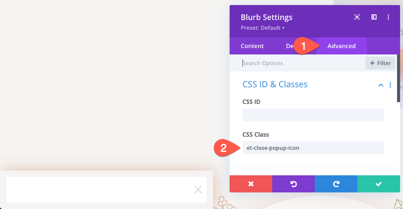
Task: Toggle the split-column view icon
Action: (x=374, y=17)
